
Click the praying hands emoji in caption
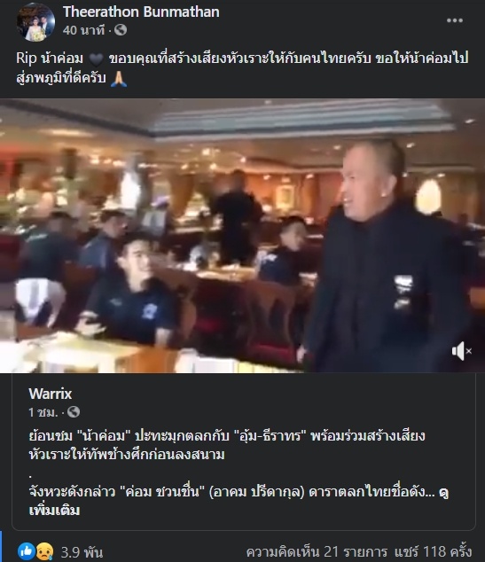[x=119, y=79]
